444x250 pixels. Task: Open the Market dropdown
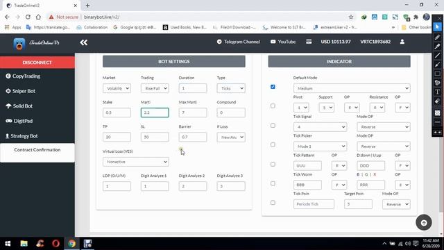pyautogui.click(x=117, y=88)
